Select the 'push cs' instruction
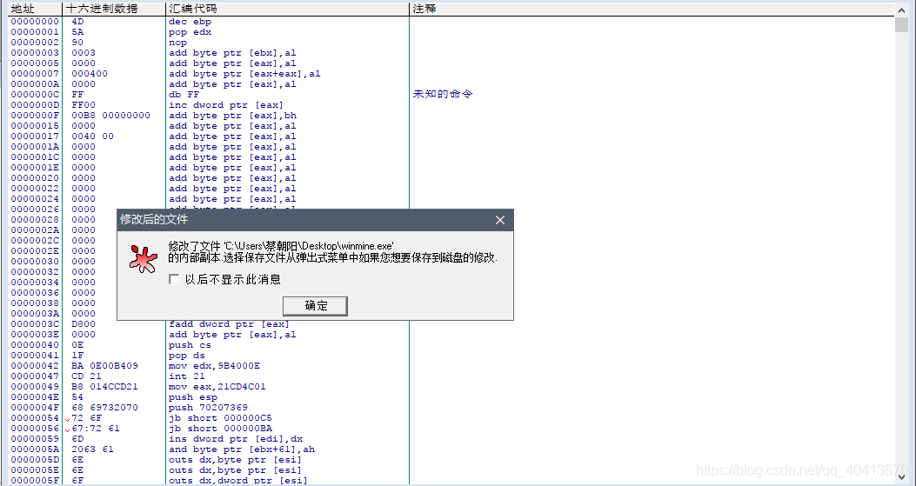916x486 pixels. pos(190,345)
